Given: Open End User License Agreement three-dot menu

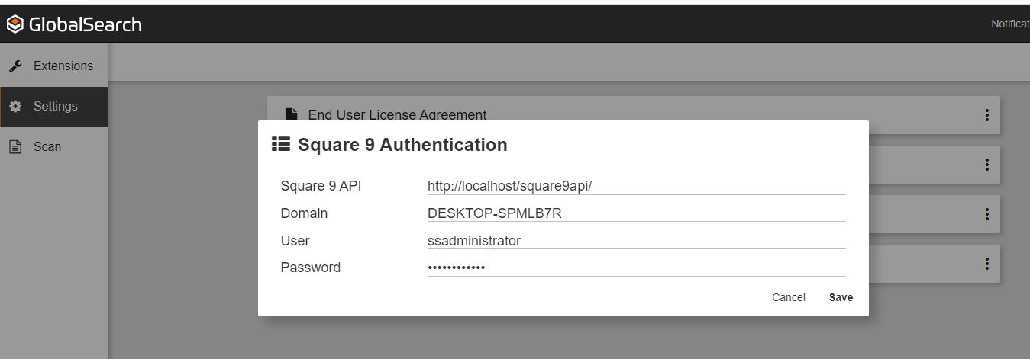Looking at the screenshot, I should coord(986,115).
